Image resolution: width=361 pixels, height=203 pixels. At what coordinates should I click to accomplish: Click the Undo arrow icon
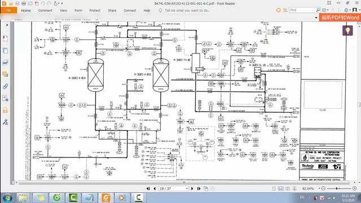pos(43,3)
